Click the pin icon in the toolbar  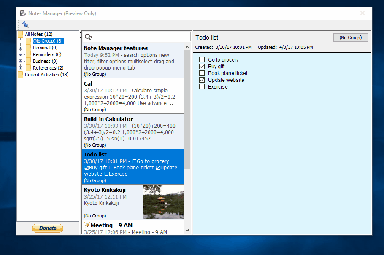pos(25,25)
